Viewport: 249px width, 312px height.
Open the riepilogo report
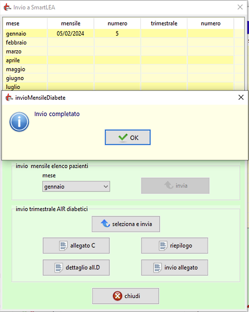174,246
